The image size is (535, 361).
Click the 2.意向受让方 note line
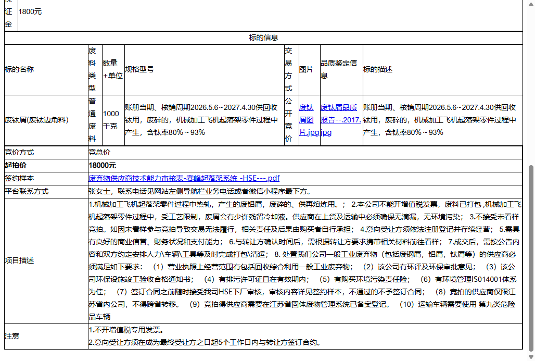[x=205, y=342]
